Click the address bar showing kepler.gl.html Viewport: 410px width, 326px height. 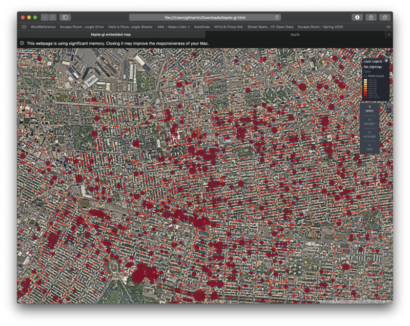pos(205,17)
